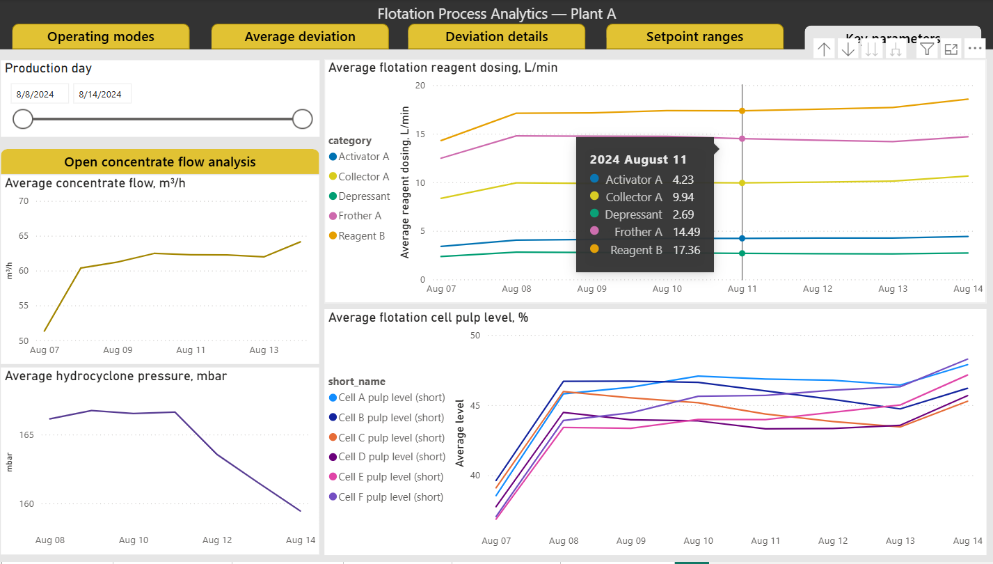Screen dimensions: 993x564
Task: Click Open concentrate flow analysis button
Action: click(x=160, y=162)
